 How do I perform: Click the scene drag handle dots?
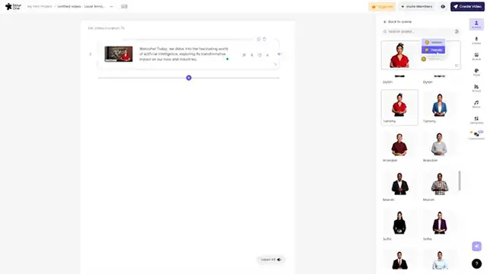(91, 54)
